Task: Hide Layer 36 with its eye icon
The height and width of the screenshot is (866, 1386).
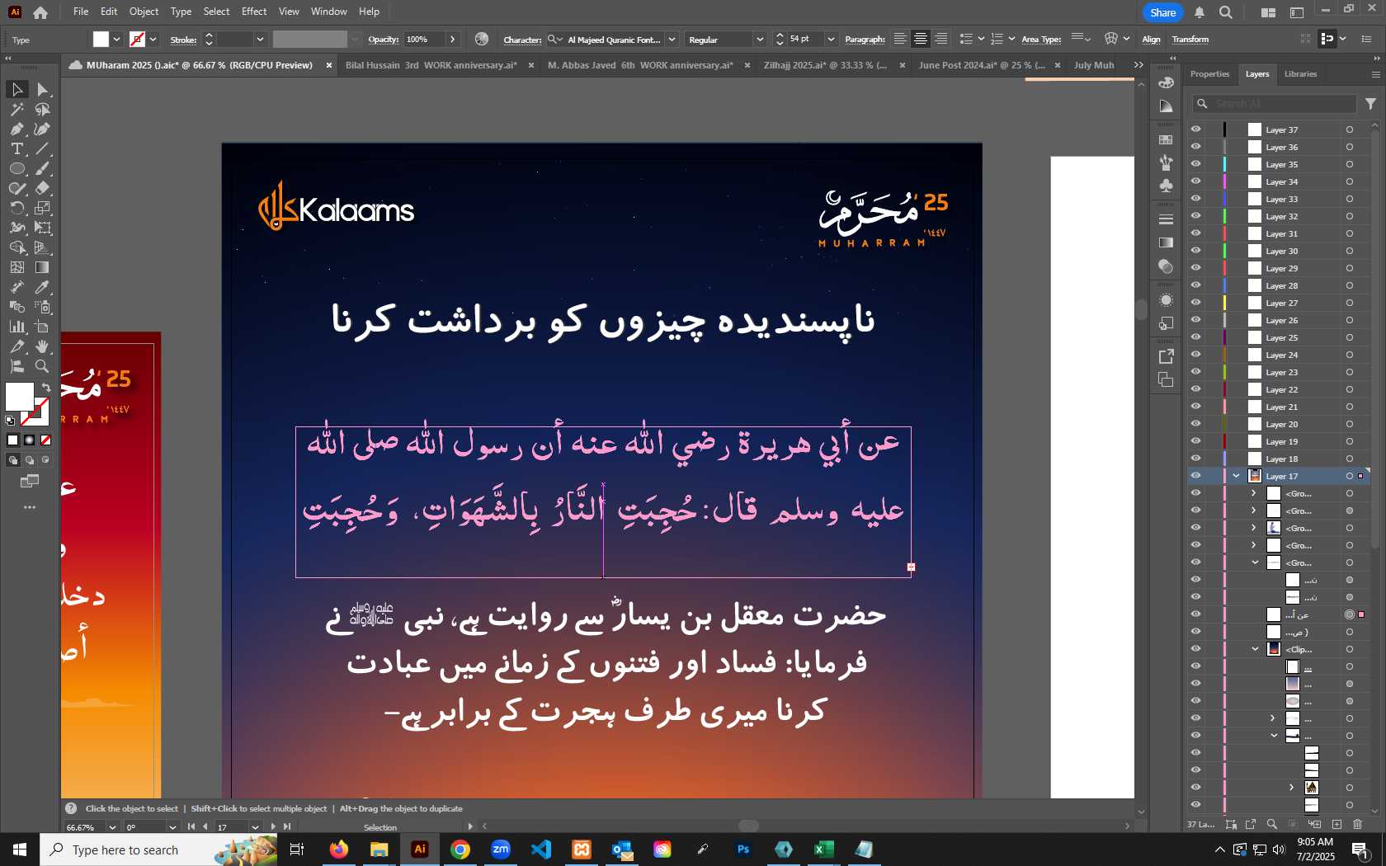Action: click(x=1195, y=147)
